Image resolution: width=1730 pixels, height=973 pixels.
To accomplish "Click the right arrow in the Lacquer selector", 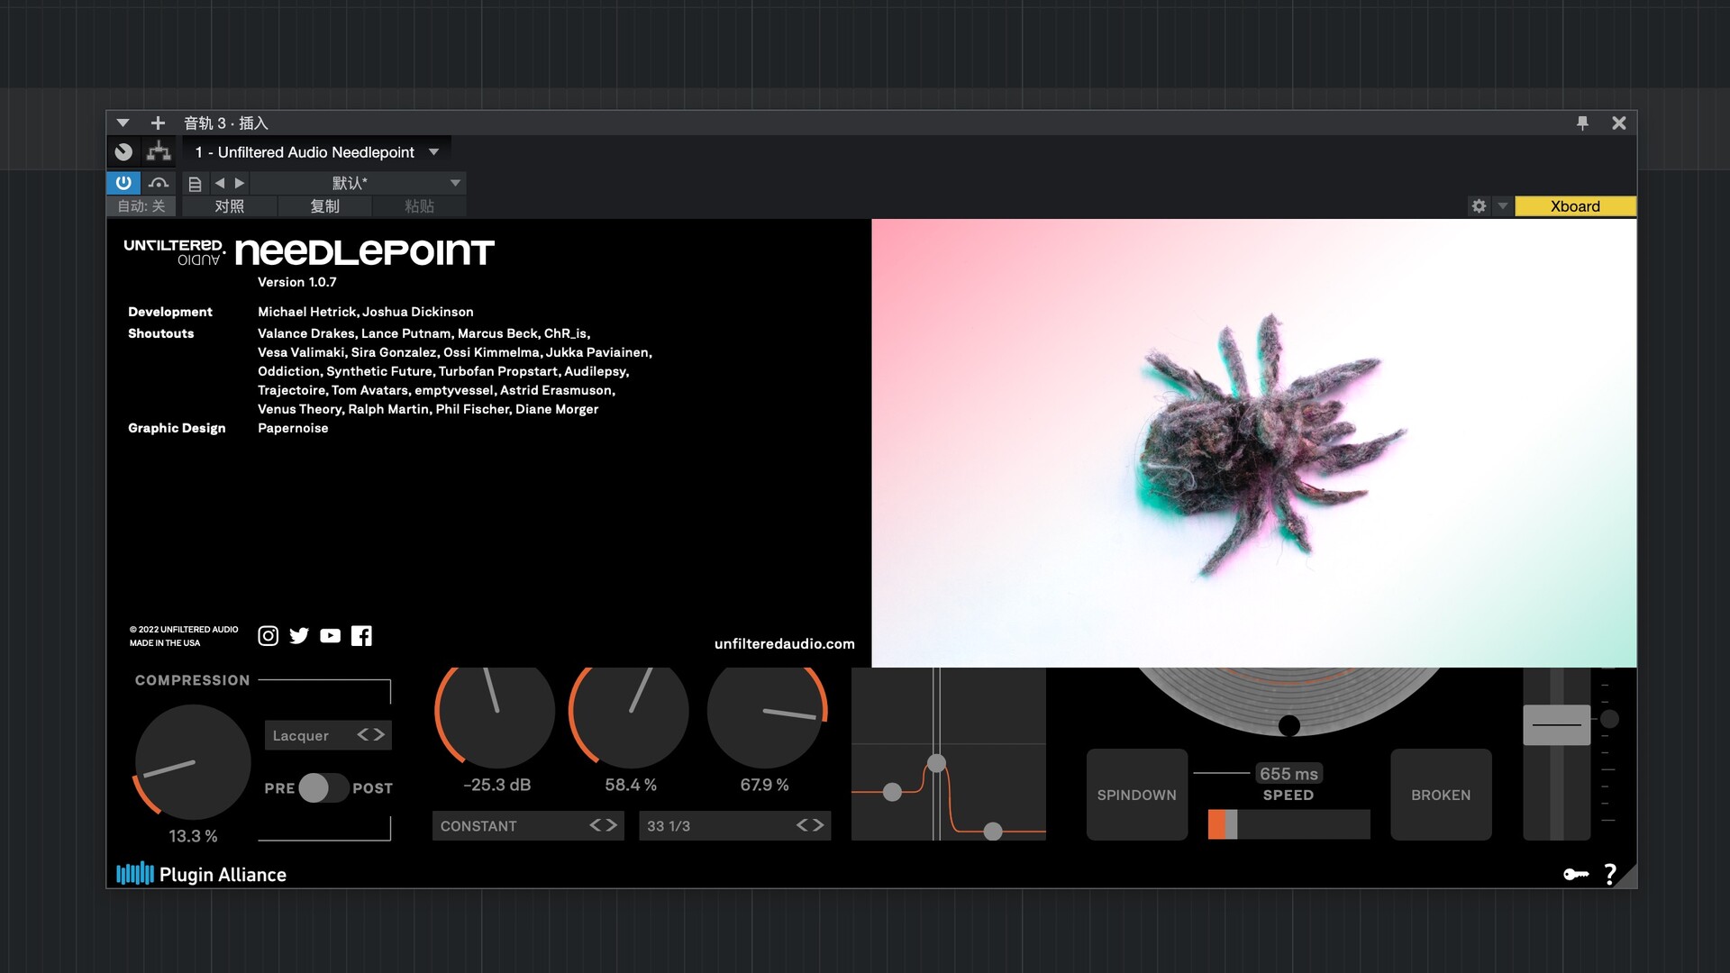I will pos(379,735).
